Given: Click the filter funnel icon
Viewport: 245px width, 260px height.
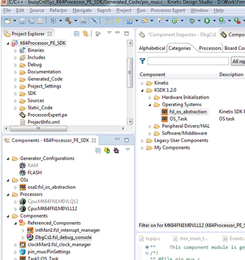Looking at the screenshot, I should click(x=142, y=61).
